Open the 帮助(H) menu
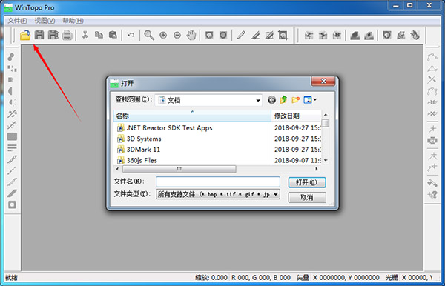Image resolution: width=445 pixels, height=286 pixels. click(x=73, y=21)
